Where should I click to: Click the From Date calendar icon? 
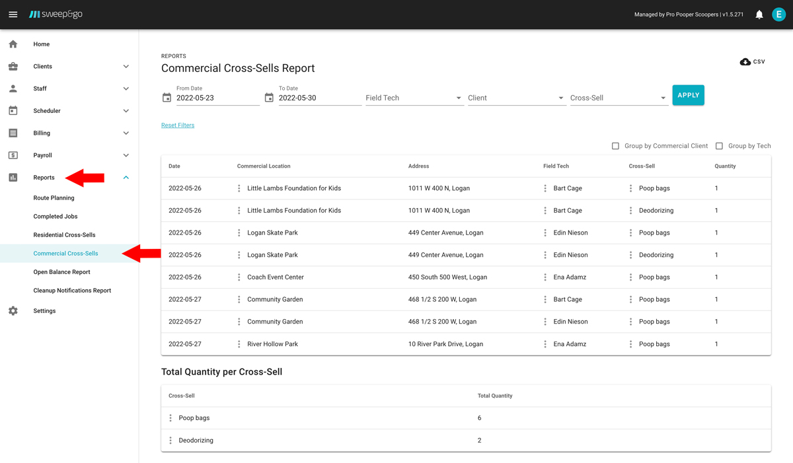point(167,98)
